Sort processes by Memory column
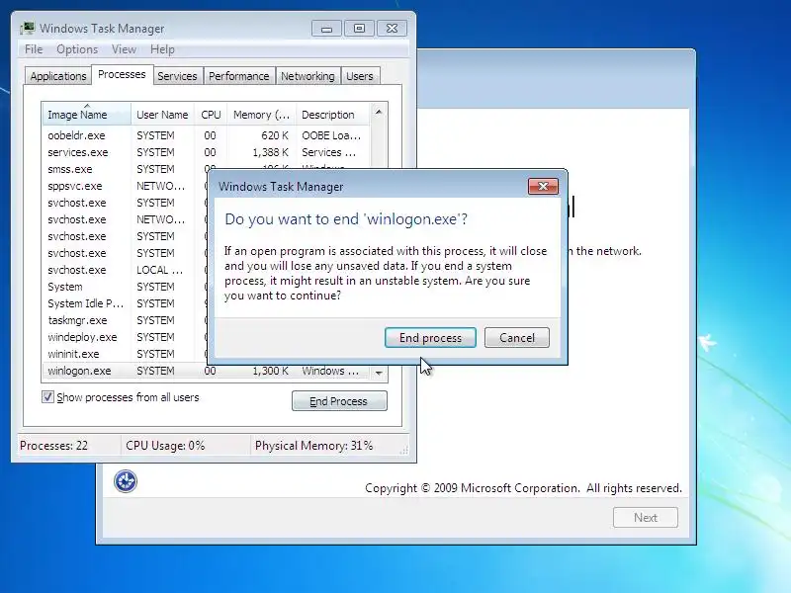791x593 pixels. tap(261, 115)
